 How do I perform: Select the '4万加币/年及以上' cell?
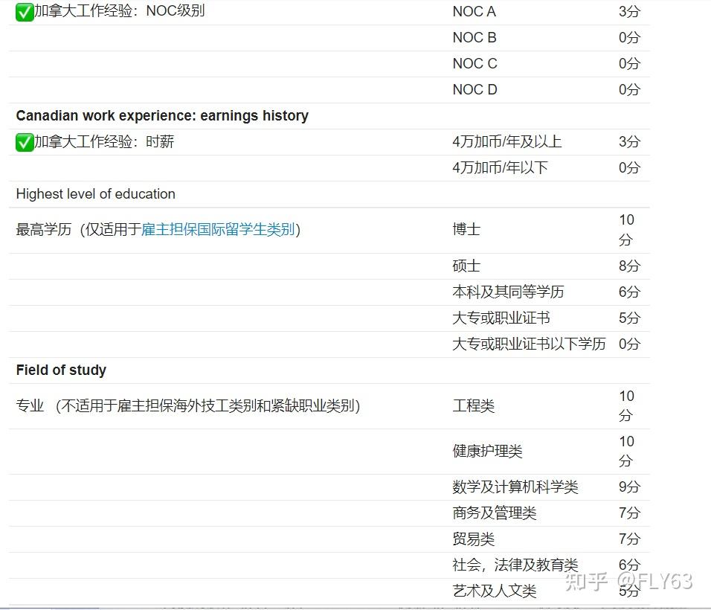[507, 141]
